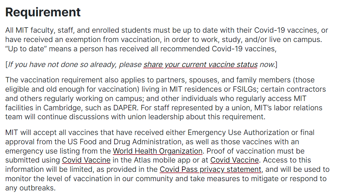Open the Covid Vaccine link before Atlas mobile app
Image resolution: width=337 pixels, height=193 pixels.
tap(86, 160)
